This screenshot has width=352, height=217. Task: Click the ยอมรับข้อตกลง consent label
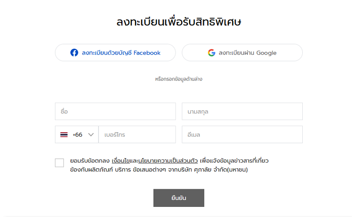pos(89,161)
